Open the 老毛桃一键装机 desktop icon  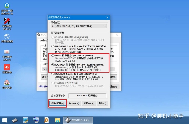click(7, 9)
